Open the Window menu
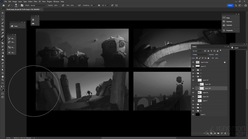The image size is (248, 139). 56,1
